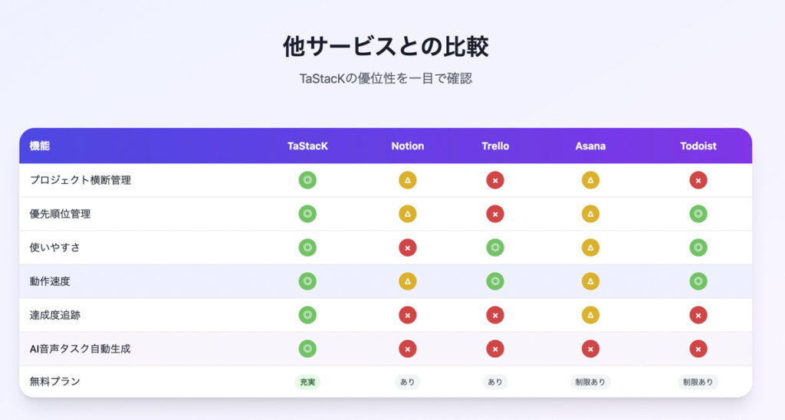Click Trello red cross in プロジェクト横断管理 row
The image size is (785, 420).
[495, 180]
